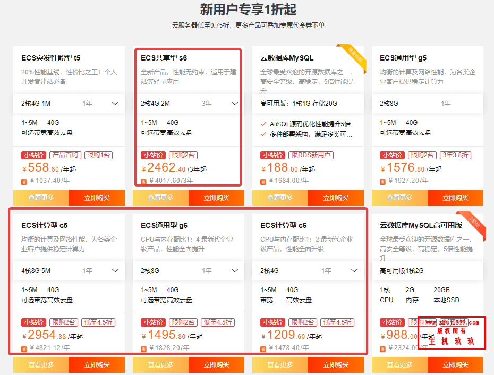The height and width of the screenshot is (375, 494).
Task: Click the 限购2台 tag on g5 card
Action: (422, 155)
